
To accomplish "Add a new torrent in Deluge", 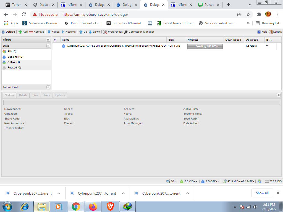I will pyautogui.click(x=23, y=32).
